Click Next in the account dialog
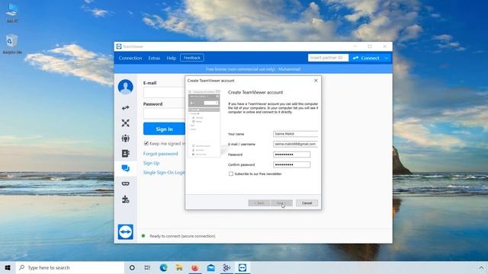 [281, 203]
